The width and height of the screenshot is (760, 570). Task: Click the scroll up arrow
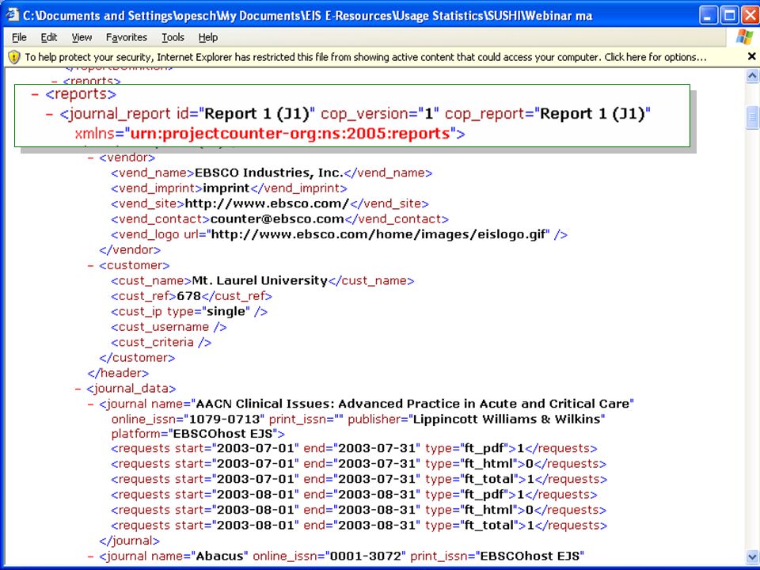click(752, 76)
